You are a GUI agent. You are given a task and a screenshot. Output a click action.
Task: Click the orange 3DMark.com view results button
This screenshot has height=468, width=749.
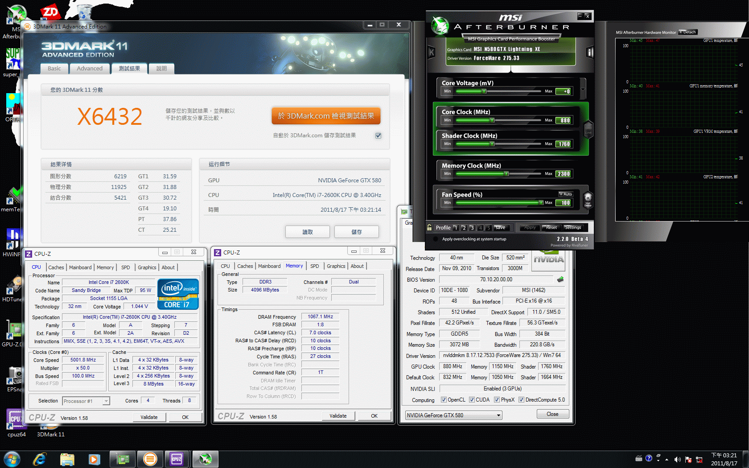tap(326, 116)
